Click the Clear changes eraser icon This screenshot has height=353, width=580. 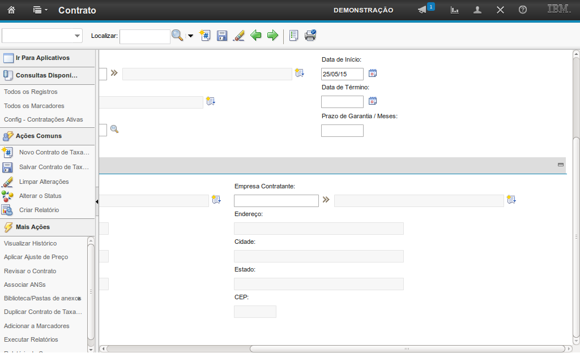238,36
